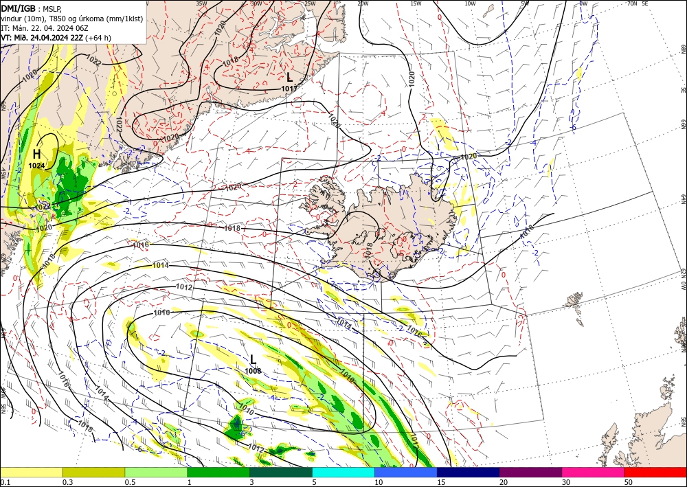Click the "1024" pressure value under H
The width and height of the screenshot is (687, 487).
pyautogui.click(x=37, y=166)
